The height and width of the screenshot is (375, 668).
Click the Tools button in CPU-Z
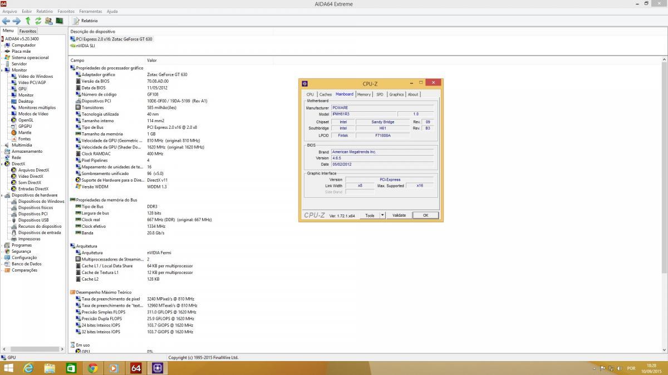pos(370,215)
